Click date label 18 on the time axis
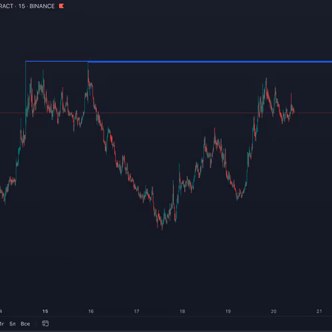Viewport: 332px width, 332px height. (x=182, y=311)
